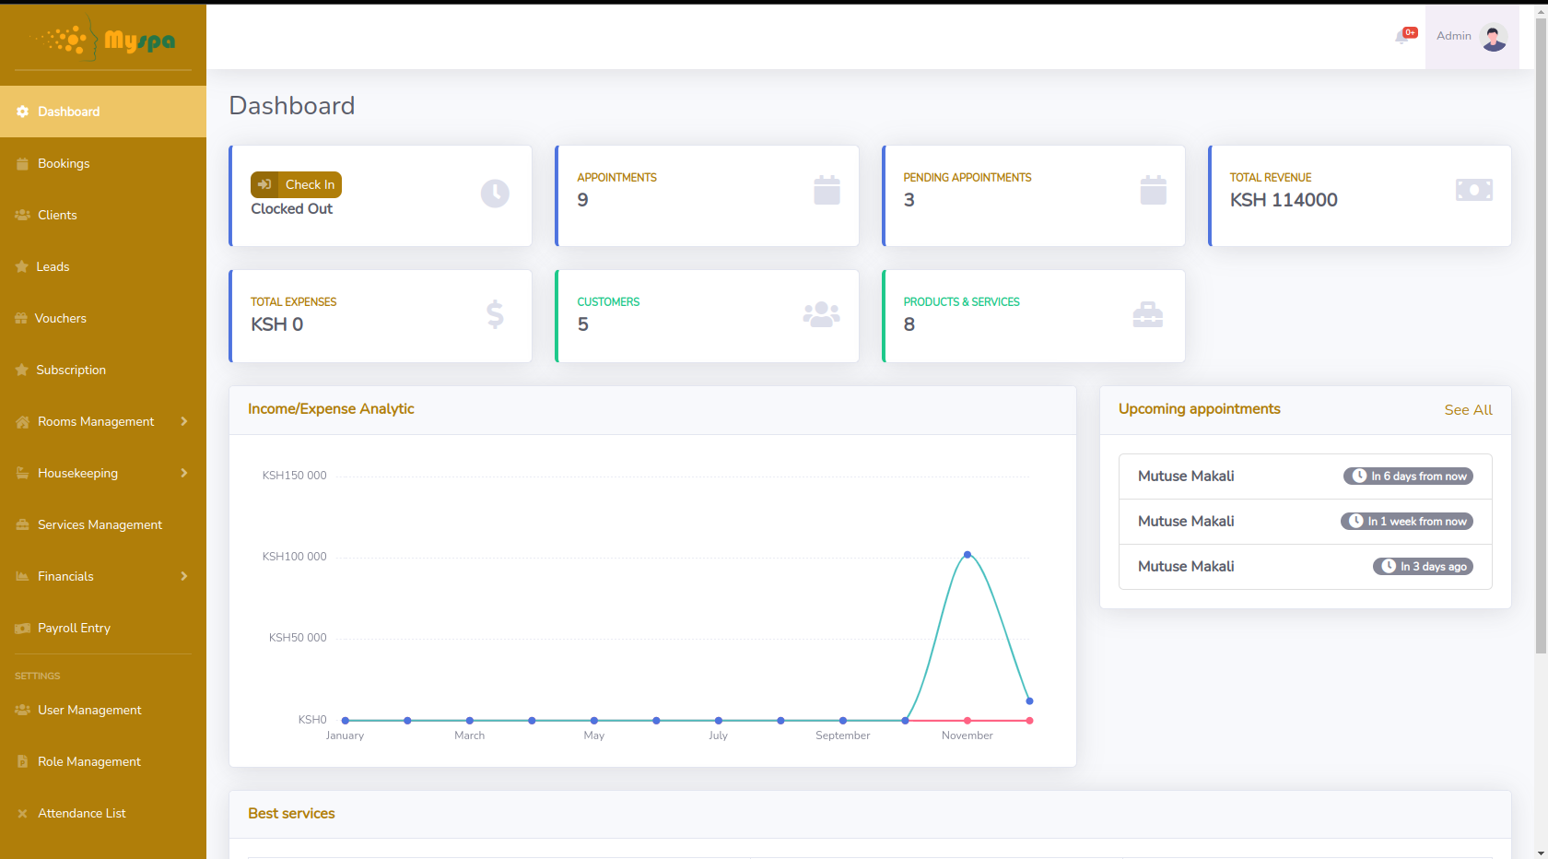Click the money icon in Total Revenue card
The image size is (1548, 859).
pos(1473,191)
